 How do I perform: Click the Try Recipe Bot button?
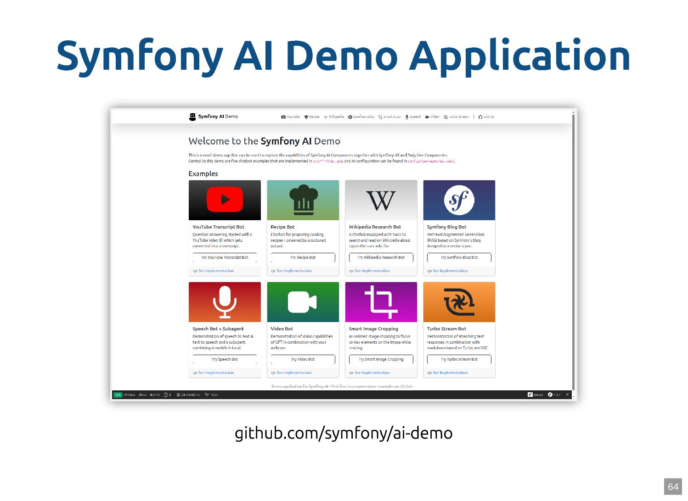(303, 258)
